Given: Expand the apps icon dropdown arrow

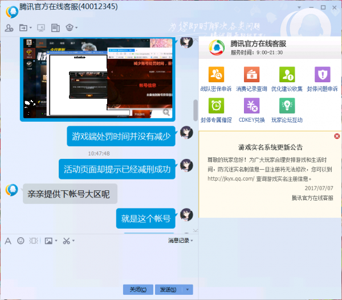Looking at the screenshot, I should point(76,28).
